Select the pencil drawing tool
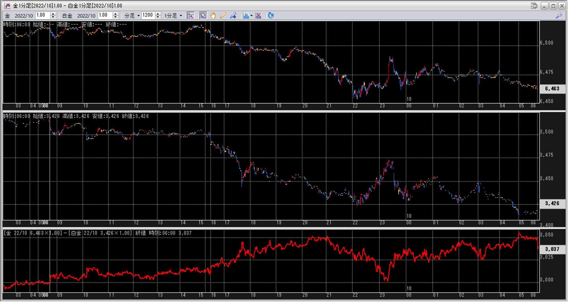 (223, 16)
